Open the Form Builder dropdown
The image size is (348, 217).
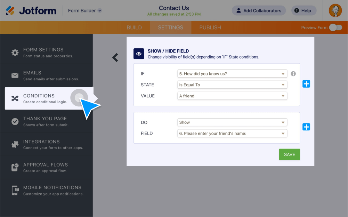point(84,10)
